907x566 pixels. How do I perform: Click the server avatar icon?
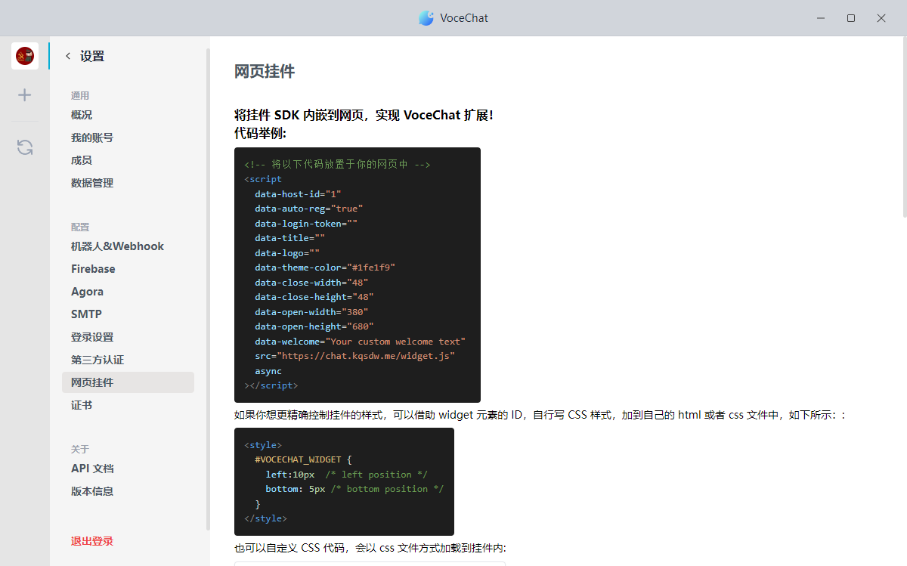click(25, 56)
